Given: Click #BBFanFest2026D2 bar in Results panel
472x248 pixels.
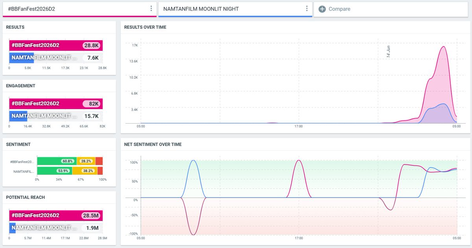Looking at the screenshot, I should coord(56,46).
